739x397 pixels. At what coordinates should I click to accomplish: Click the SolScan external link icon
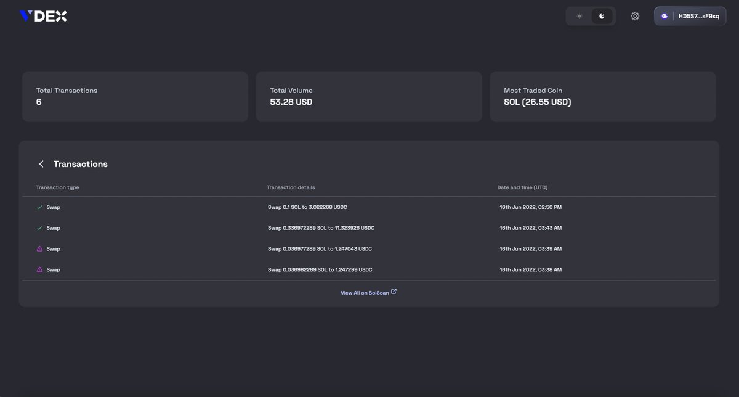coord(394,292)
